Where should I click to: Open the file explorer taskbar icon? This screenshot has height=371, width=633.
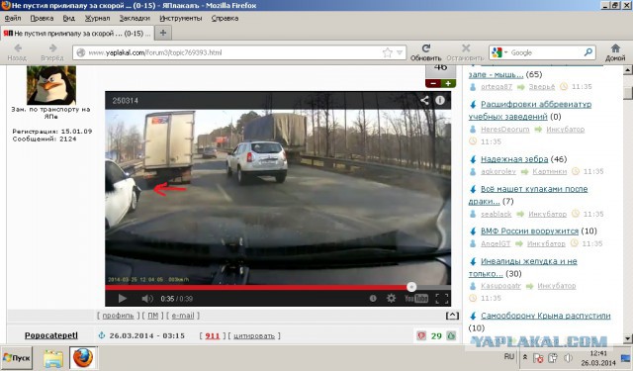pos(53,358)
